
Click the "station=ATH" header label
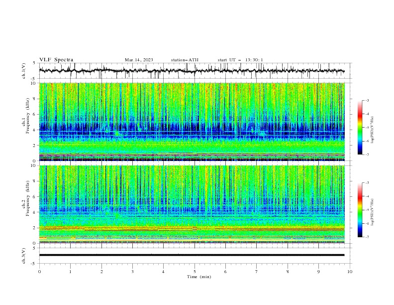point(185,60)
